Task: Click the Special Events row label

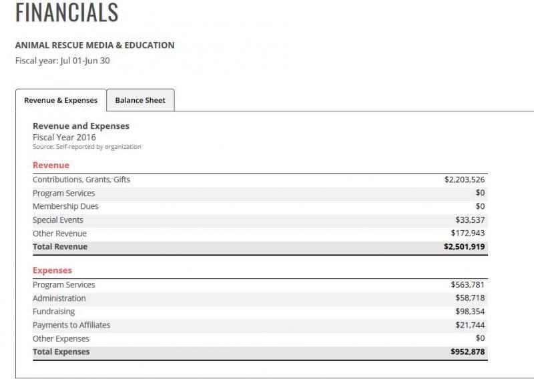Action: click(x=58, y=220)
